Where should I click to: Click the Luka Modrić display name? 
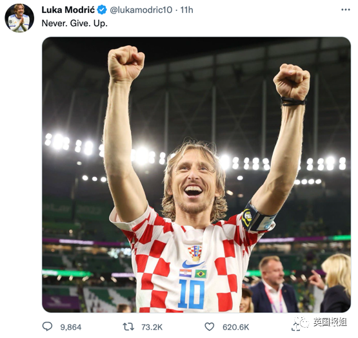coord(68,10)
